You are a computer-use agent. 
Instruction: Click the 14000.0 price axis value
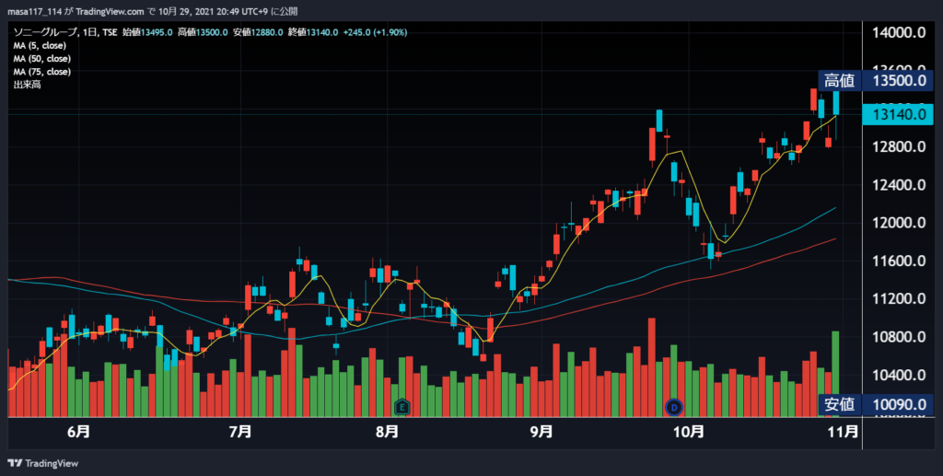coord(899,33)
